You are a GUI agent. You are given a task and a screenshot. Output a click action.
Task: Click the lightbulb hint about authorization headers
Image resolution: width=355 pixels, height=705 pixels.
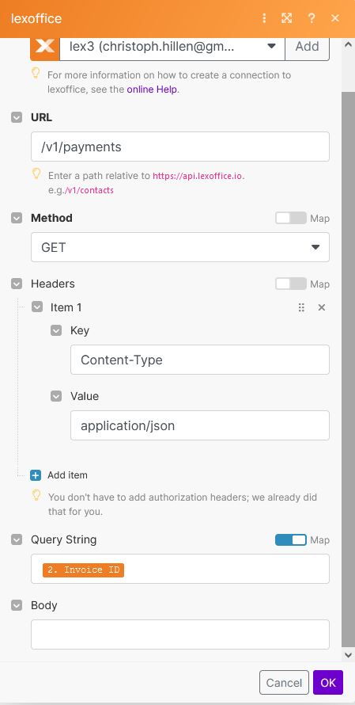[37, 496]
